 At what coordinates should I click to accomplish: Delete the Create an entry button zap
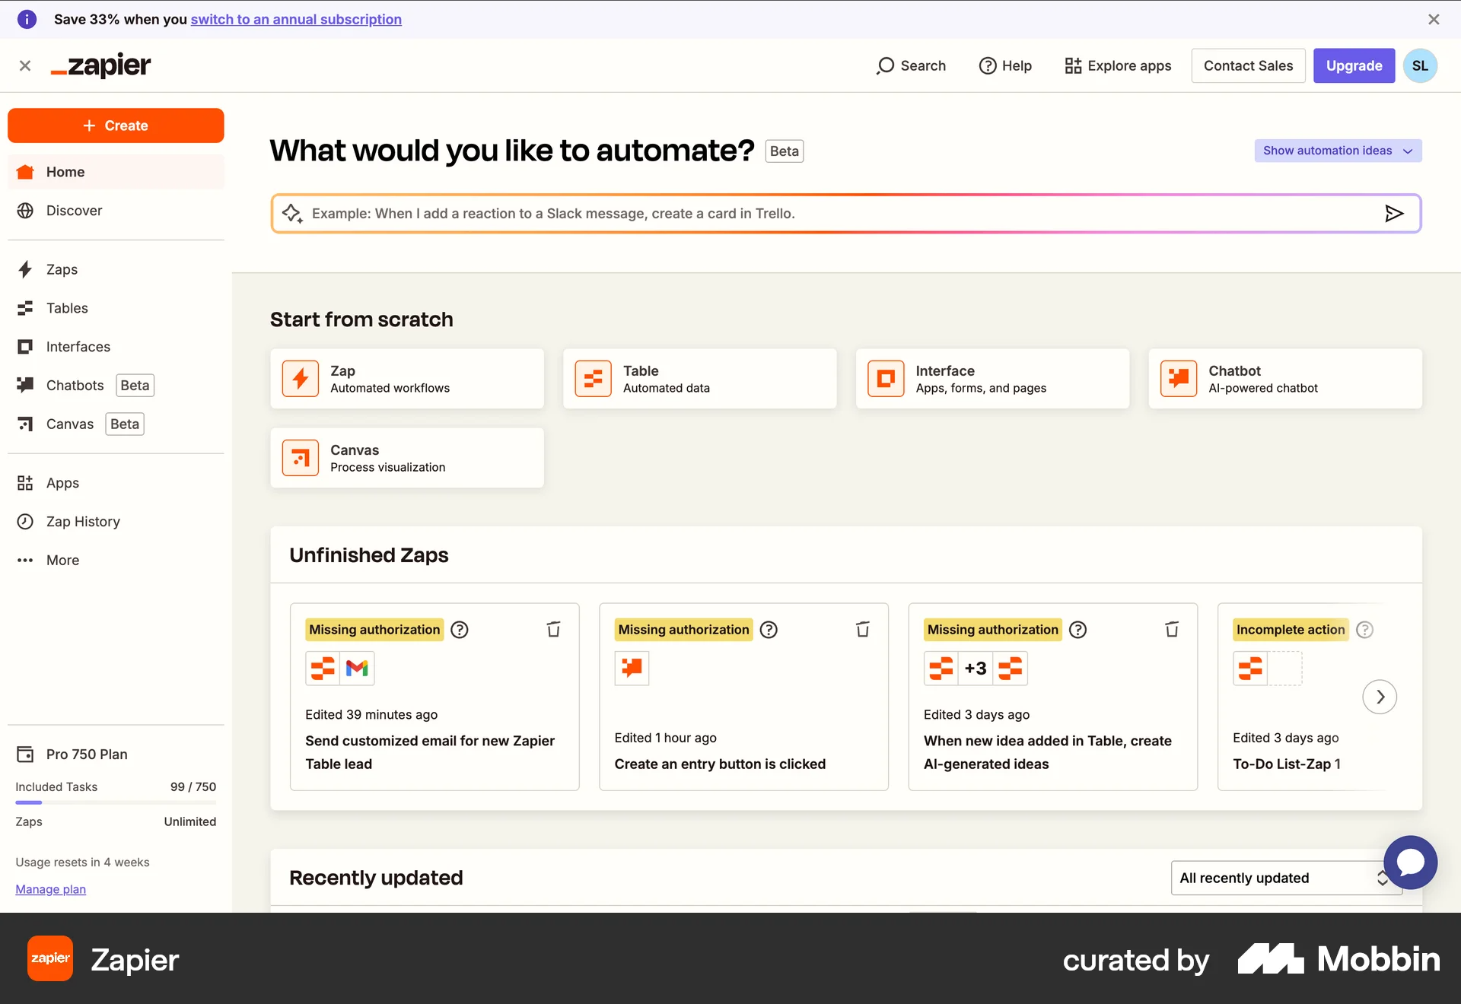862,630
